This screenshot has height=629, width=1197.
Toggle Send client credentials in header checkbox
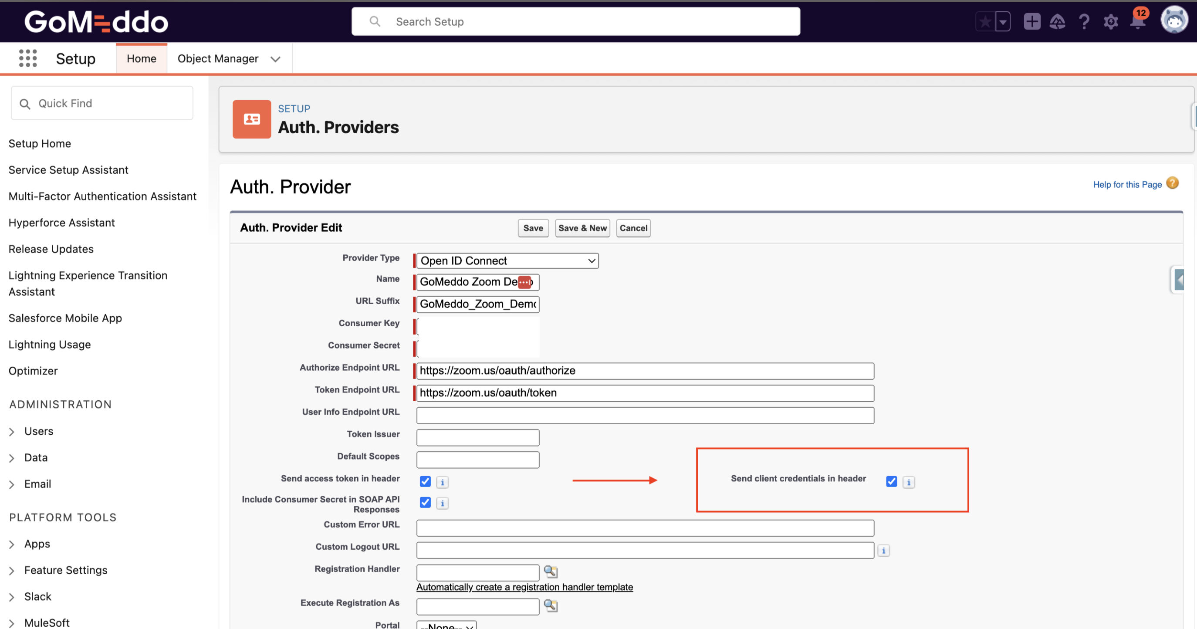click(891, 482)
